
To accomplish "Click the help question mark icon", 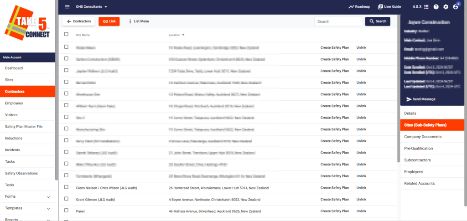I will pyautogui.click(x=436, y=7).
